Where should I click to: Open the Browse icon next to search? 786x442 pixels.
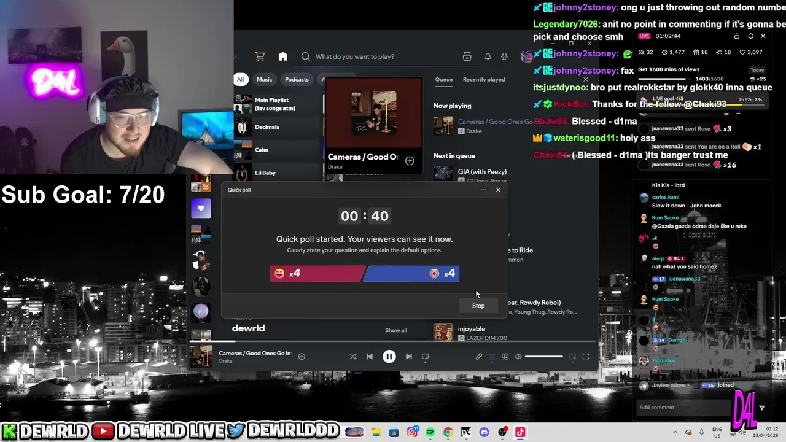[x=467, y=56]
